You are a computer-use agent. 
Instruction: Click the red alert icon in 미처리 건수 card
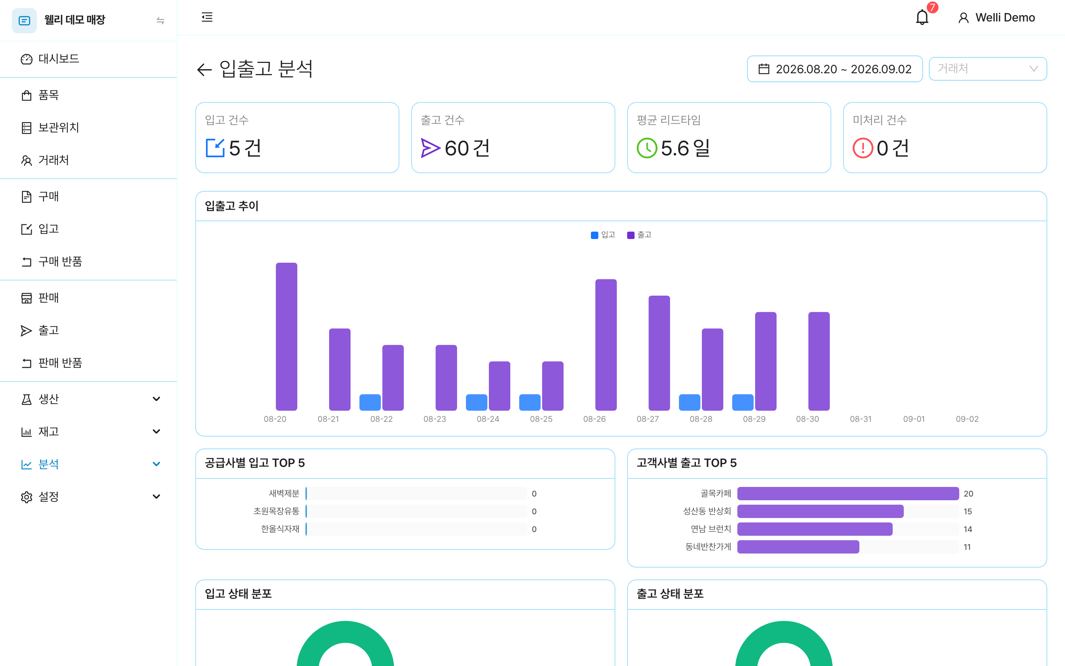pos(863,148)
